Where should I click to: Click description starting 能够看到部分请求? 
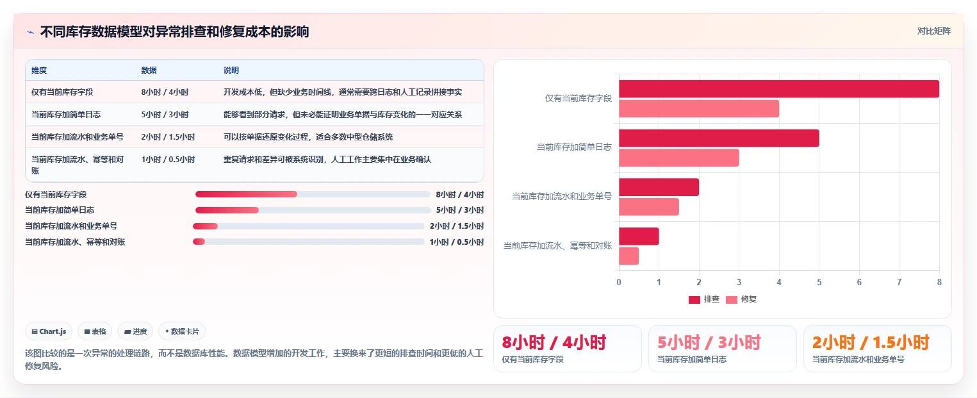point(343,115)
